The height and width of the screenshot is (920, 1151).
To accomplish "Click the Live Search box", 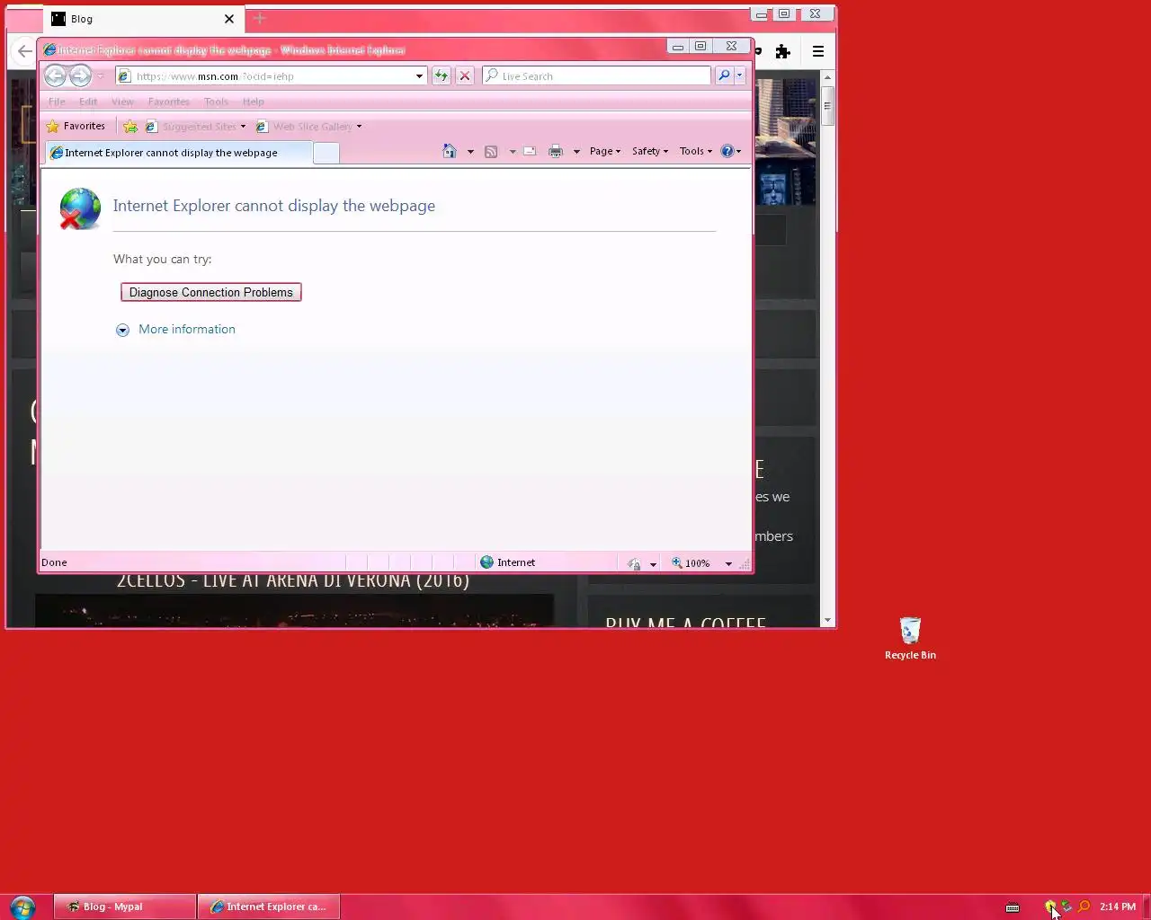I will (x=597, y=76).
